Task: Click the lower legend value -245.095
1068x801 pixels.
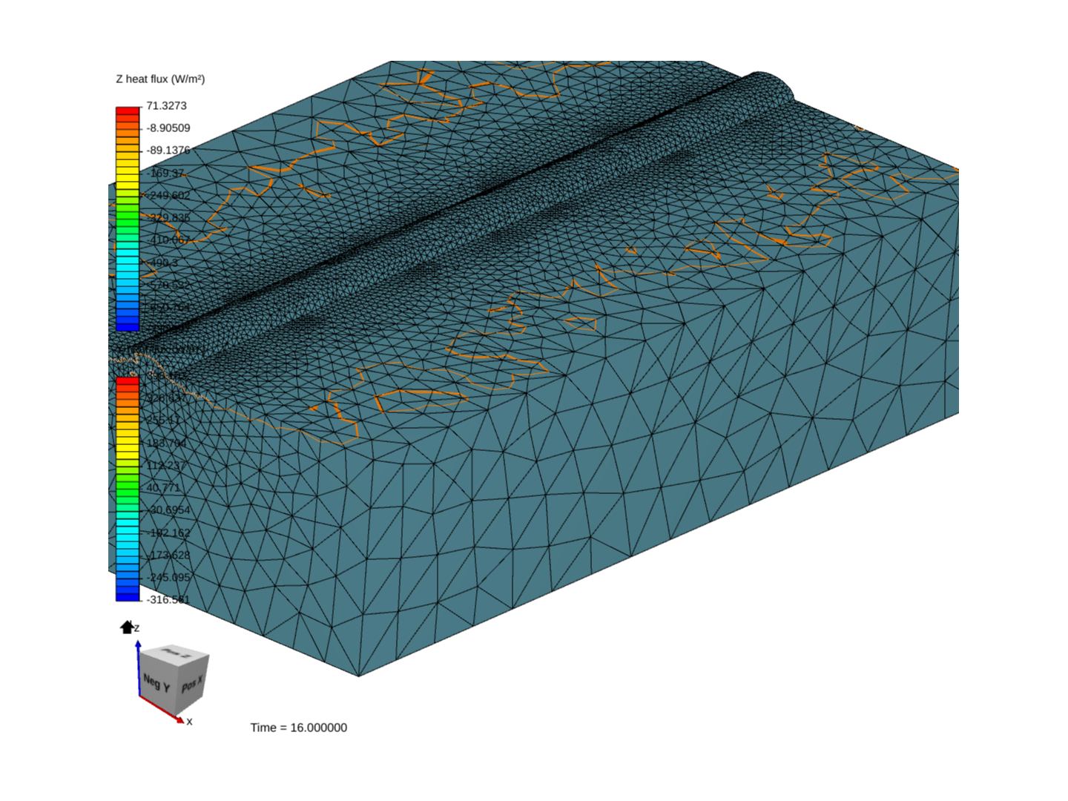Action: tap(168, 577)
